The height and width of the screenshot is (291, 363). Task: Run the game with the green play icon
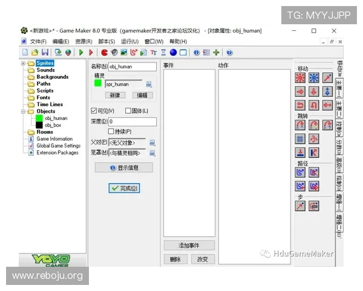coord(81,53)
